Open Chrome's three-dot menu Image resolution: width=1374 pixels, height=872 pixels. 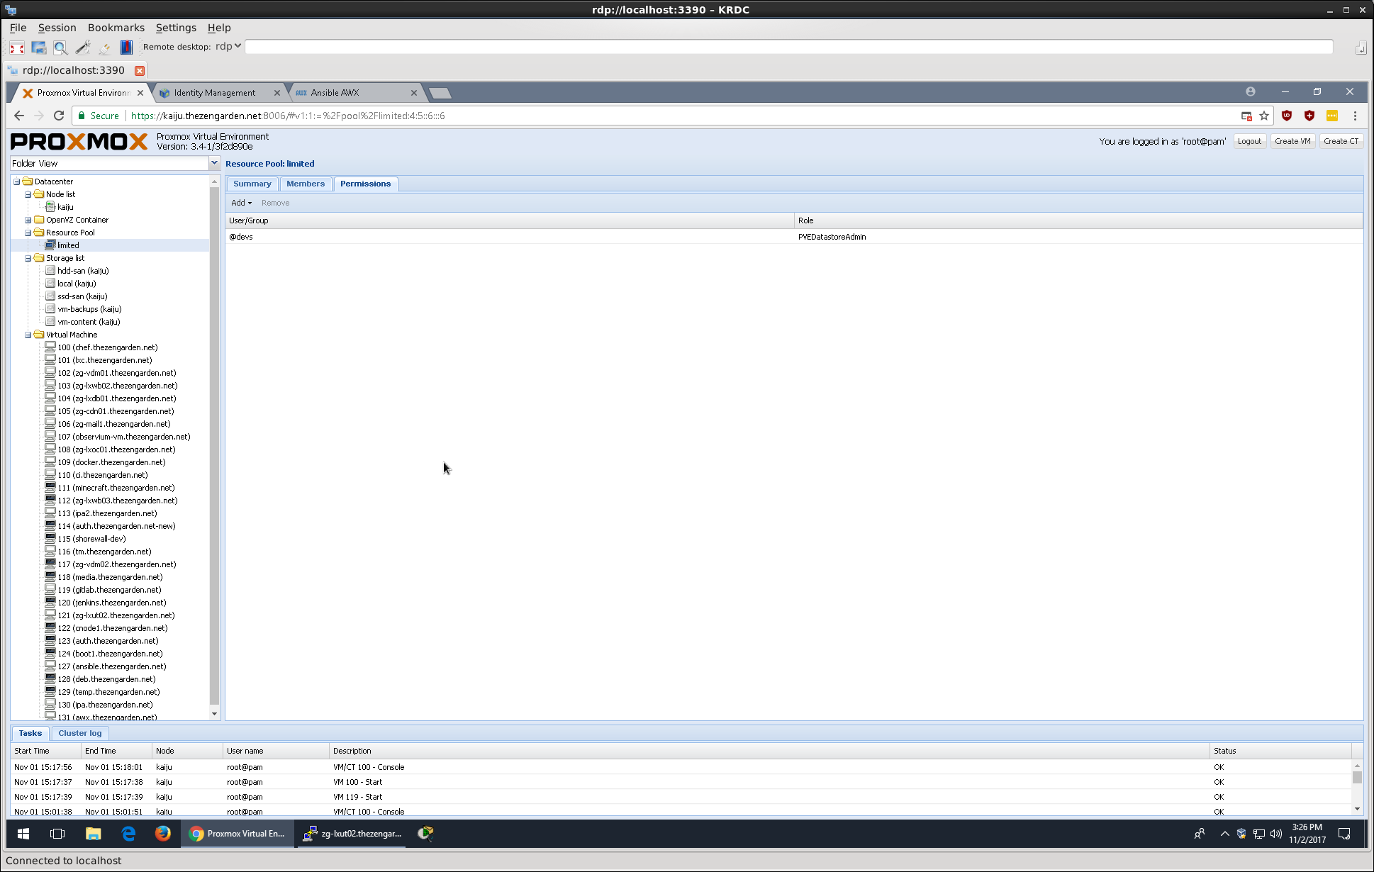pyautogui.click(x=1355, y=116)
